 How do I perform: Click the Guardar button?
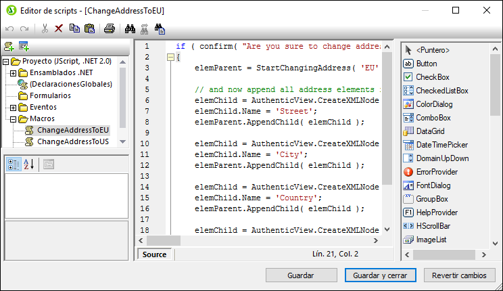[x=302, y=275]
